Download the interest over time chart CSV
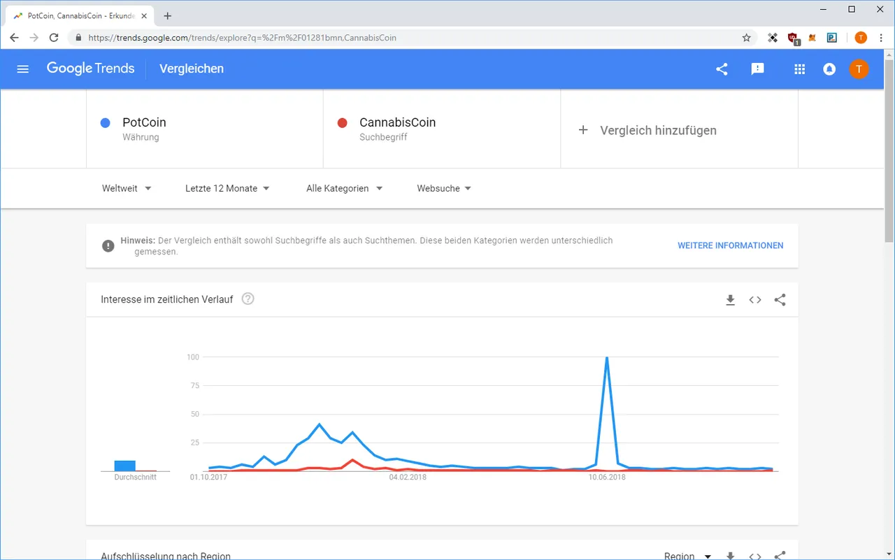 pyautogui.click(x=730, y=300)
